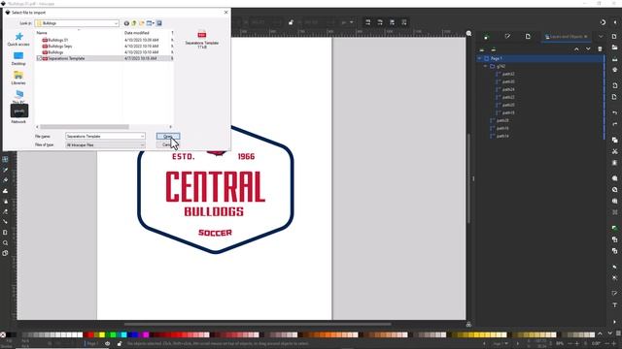Close the Select file to import dialog
Image resolution: width=622 pixels, height=349 pixels.
point(226,13)
